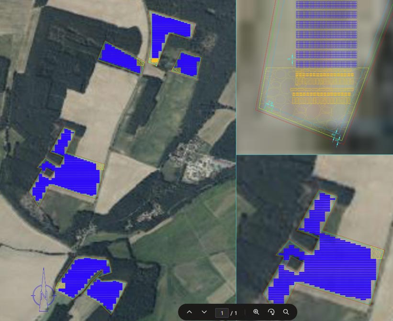This screenshot has height=321, width=393.
Task: Click yellow hatched block beside the north arrow
Action: [x=61, y=286]
